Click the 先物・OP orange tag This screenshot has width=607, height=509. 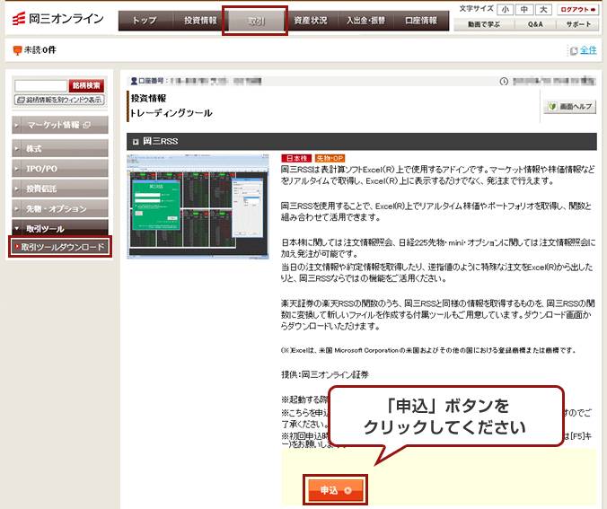(x=330, y=158)
